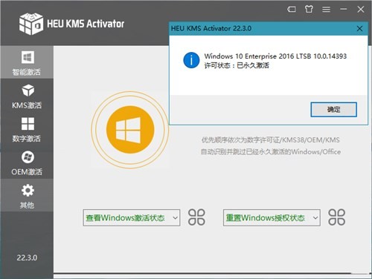Select the 智能激活 sidebar tab
Screen dimensions: 372x279
27,62
